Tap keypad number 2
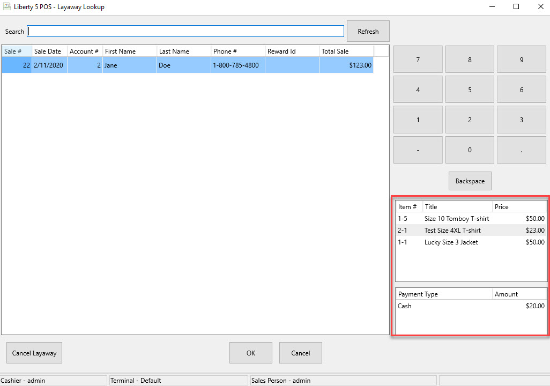 (x=470, y=120)
